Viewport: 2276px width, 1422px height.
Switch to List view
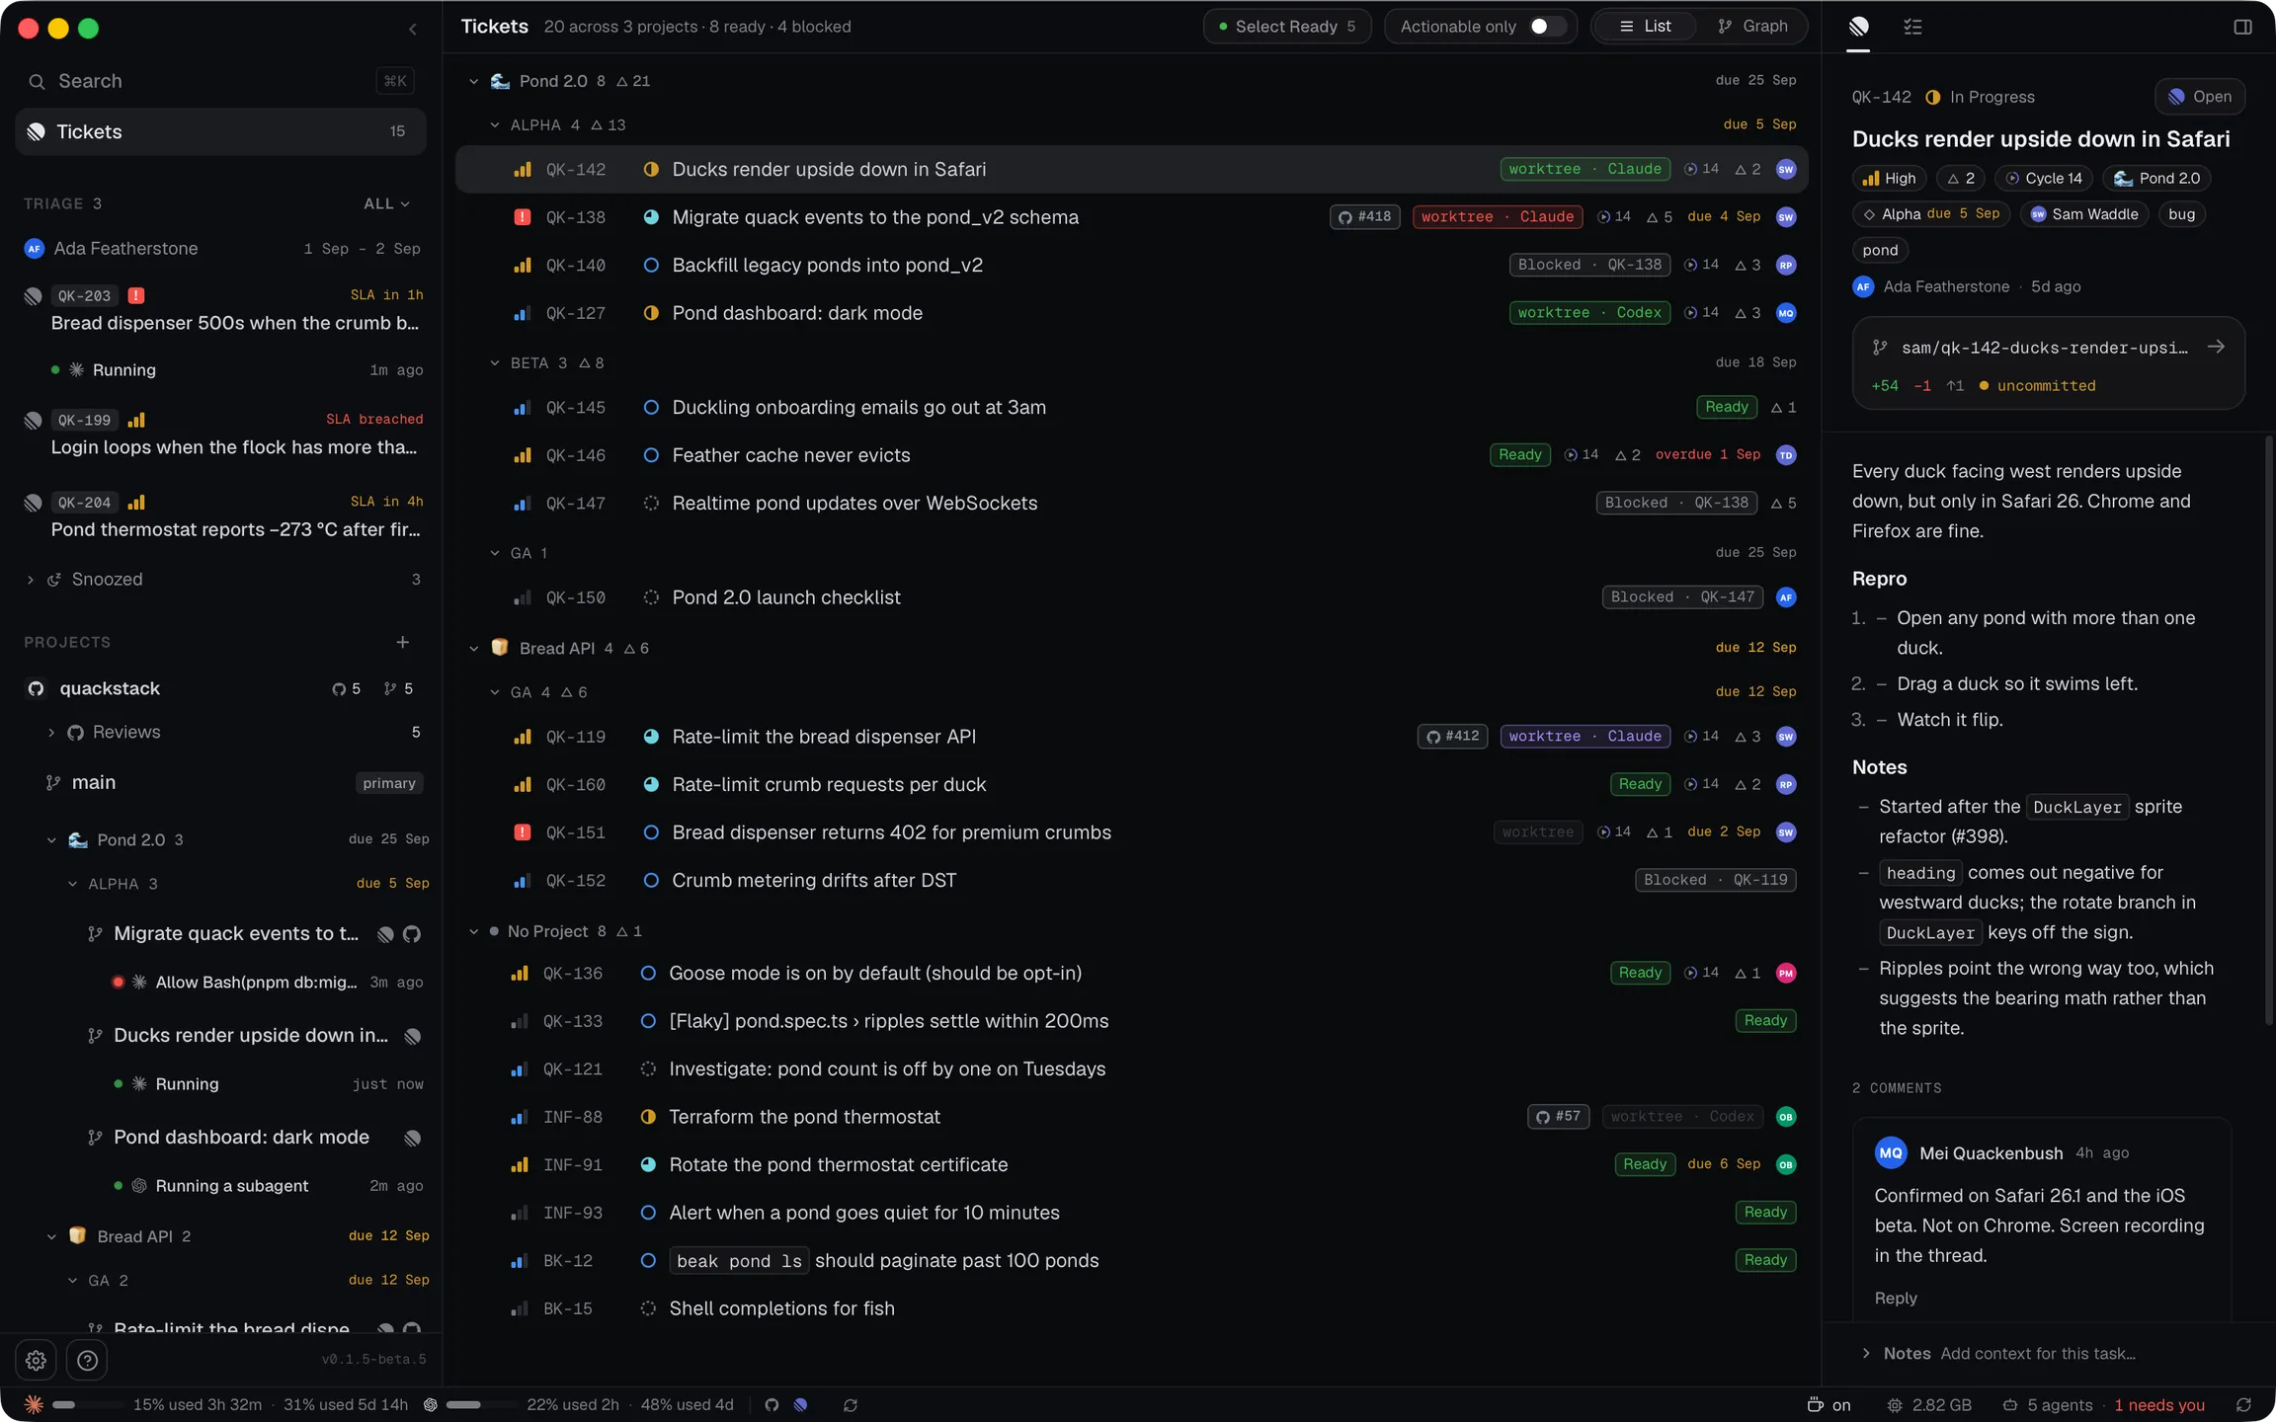click(1645, 27)
